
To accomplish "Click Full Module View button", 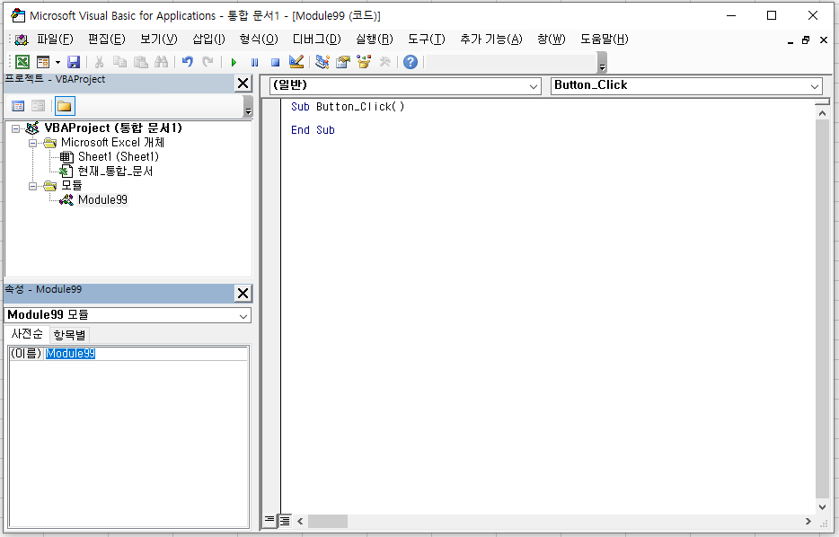I will pos(285,521).
